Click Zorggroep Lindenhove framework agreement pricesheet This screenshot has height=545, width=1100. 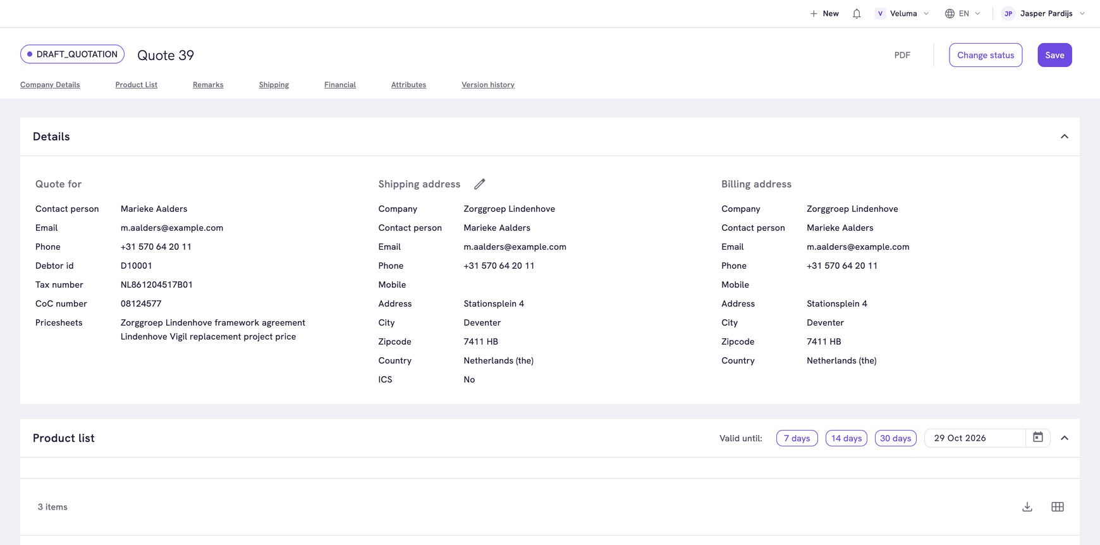[213, 322]
